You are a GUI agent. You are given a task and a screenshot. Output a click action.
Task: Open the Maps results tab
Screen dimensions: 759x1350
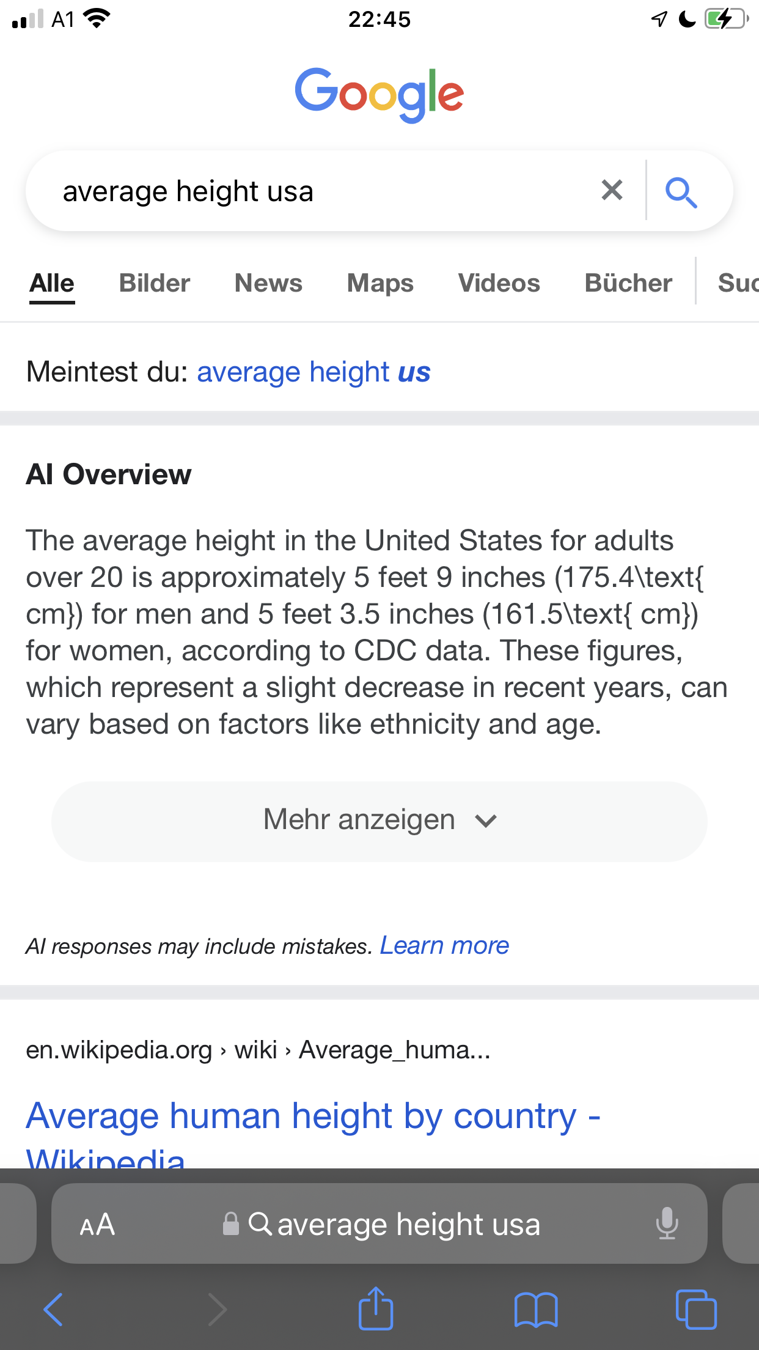click(380, 283)
